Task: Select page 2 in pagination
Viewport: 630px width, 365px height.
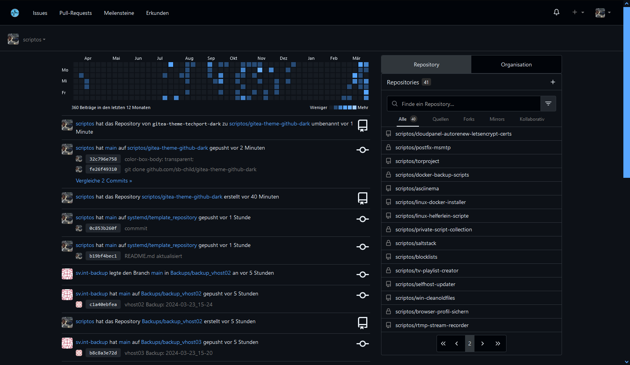Action: pyautogui.click(x=470, y=344)
